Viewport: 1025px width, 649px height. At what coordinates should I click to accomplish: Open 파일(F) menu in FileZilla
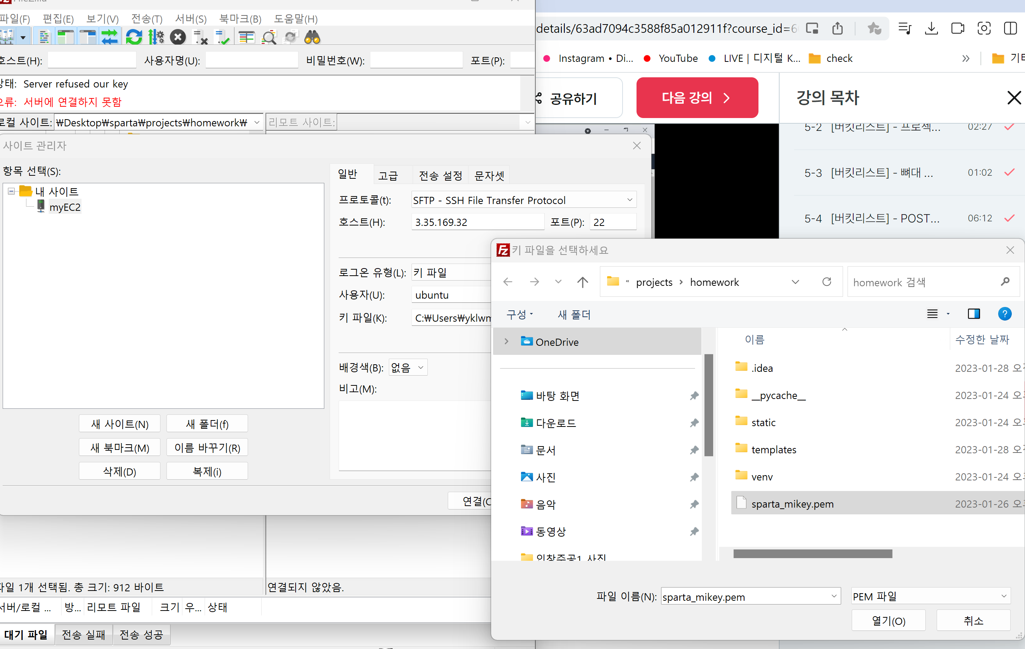[x=14, y=19]
